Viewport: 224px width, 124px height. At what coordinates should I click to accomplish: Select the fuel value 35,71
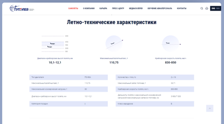[x=173, y=83]
